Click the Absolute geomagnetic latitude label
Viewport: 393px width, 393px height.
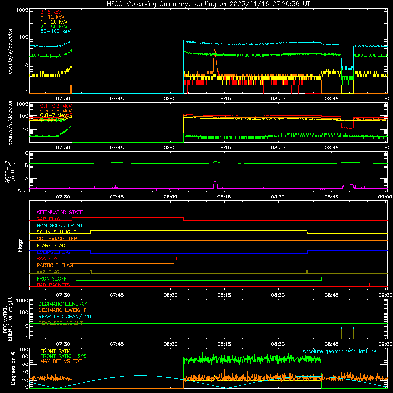coord(339,351)
